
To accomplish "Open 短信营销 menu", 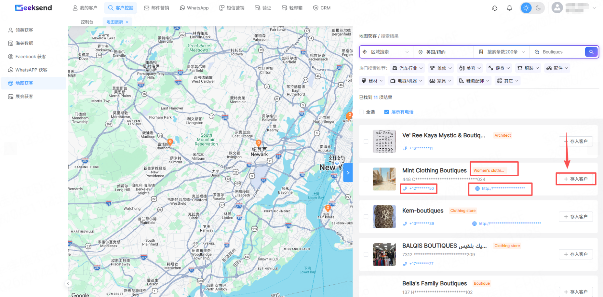I will point(232,8).
